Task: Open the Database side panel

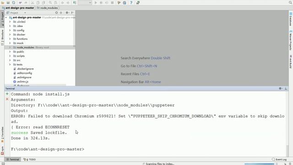Action: (291, 19)
